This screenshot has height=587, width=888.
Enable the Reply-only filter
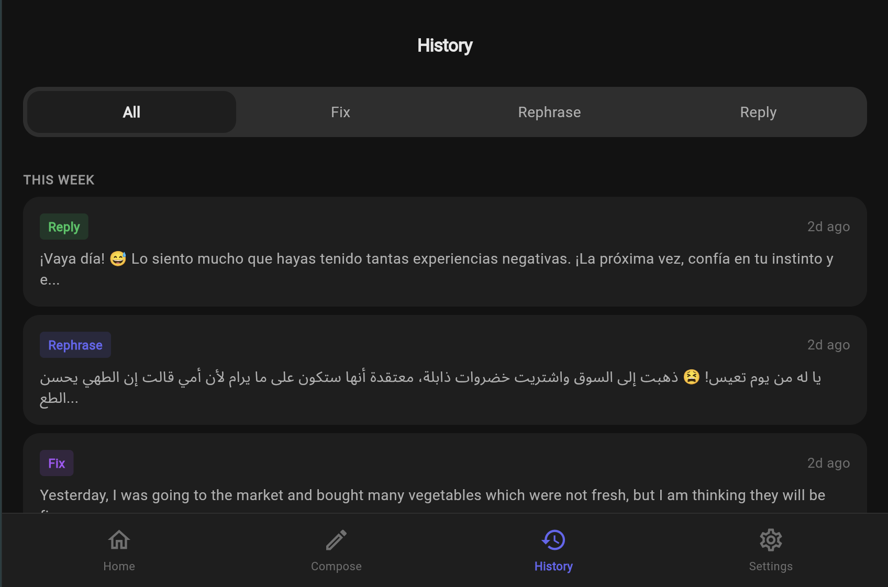758,112
